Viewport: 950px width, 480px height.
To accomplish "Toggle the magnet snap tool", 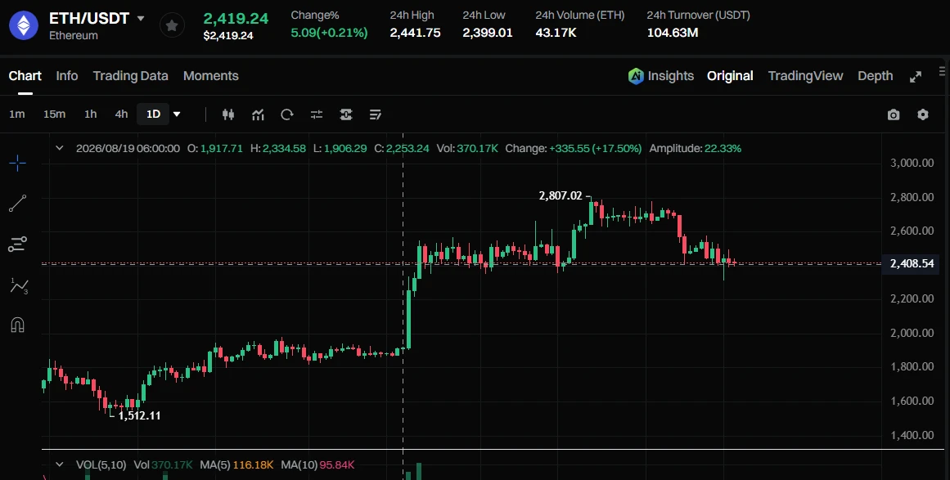I will click(17, 325).
